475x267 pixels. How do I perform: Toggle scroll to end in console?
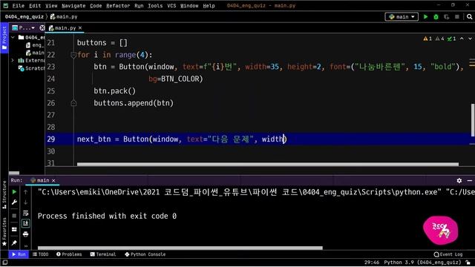coord(26,223)
